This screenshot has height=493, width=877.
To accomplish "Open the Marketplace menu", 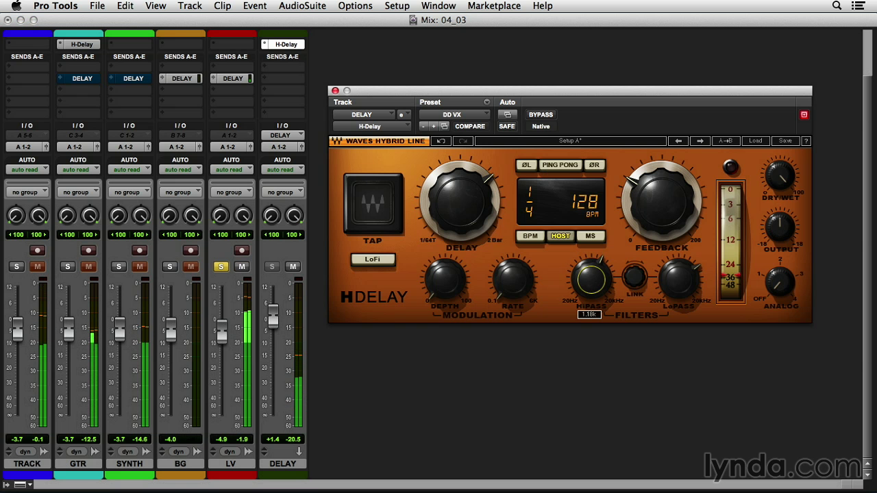I will (x=494, y=6).
